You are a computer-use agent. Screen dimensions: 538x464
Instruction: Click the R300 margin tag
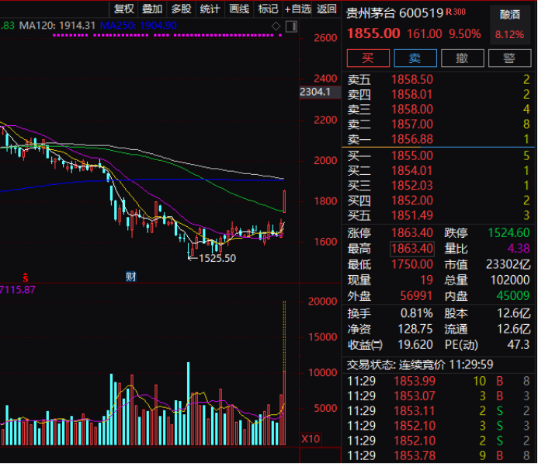pyautogui.click(x=456, y=12)
